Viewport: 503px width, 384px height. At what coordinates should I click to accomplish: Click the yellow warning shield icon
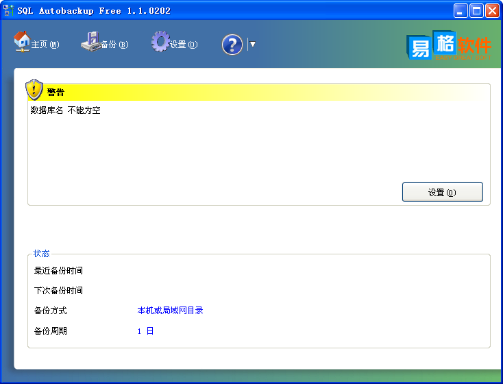34,90
